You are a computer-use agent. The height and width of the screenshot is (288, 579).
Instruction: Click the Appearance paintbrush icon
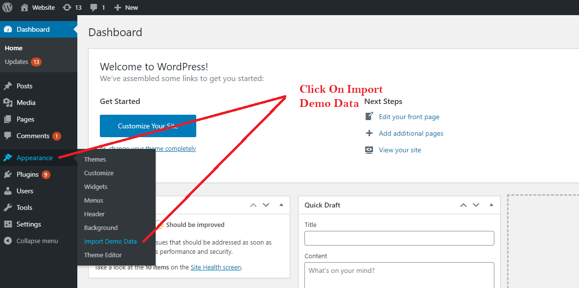[8, 158]
